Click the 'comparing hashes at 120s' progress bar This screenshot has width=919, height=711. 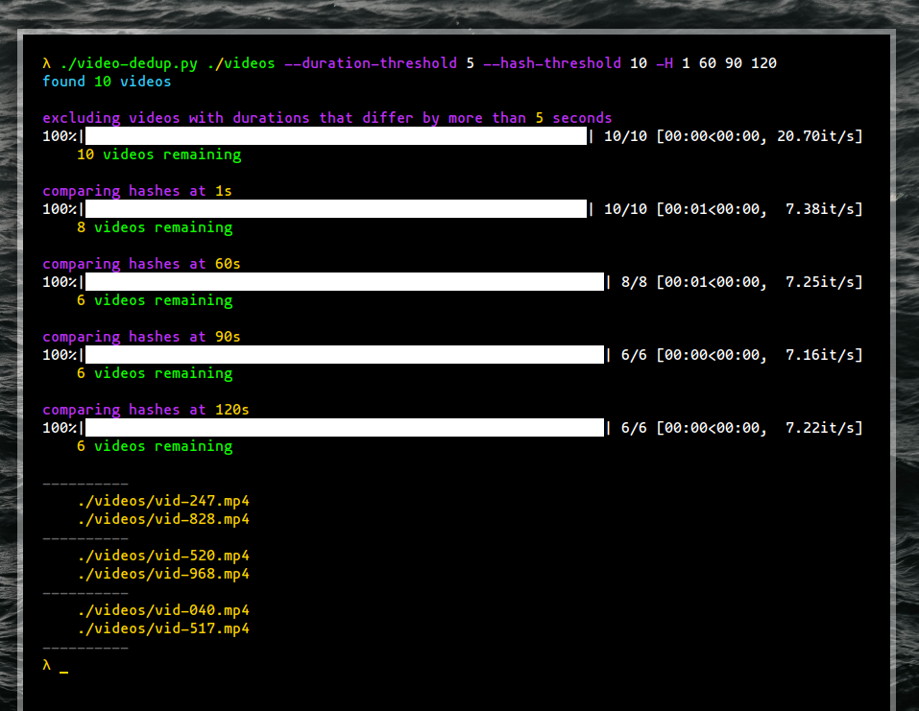tap(336, 427)
